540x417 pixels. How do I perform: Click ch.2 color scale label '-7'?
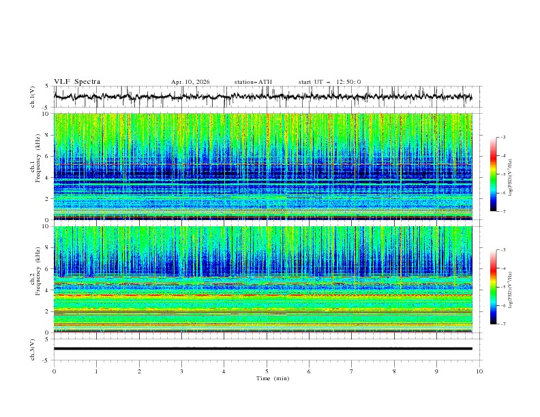(x=503, y=324)
